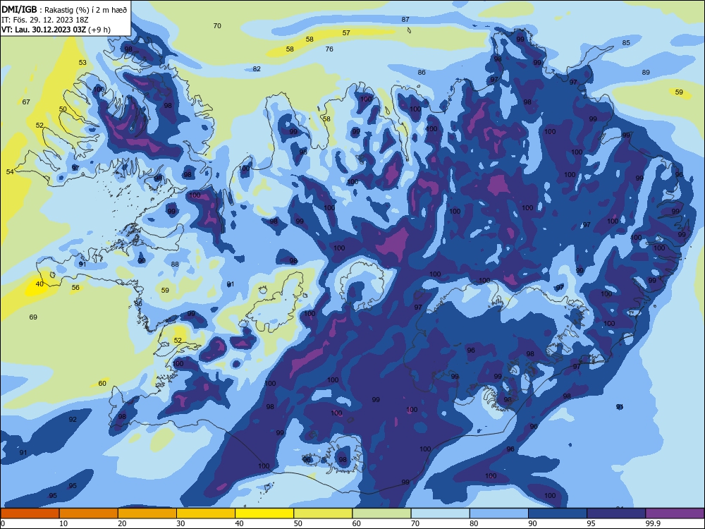The width and height of the screenshot is (705, 529).
Task: Click the orange 10–20 legend swatch
Action: point(89,513)
